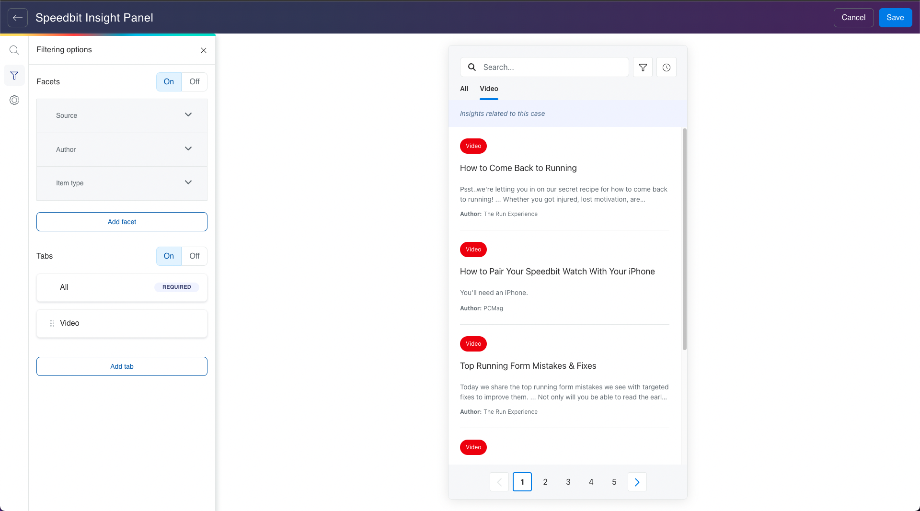Close the Filtering options panel
This screenshot has height=511, width=920.
tap(204, 50)
